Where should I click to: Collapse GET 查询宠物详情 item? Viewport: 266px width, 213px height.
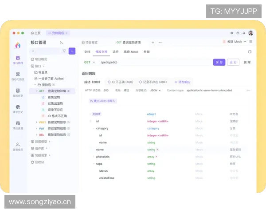click(37, 91)
